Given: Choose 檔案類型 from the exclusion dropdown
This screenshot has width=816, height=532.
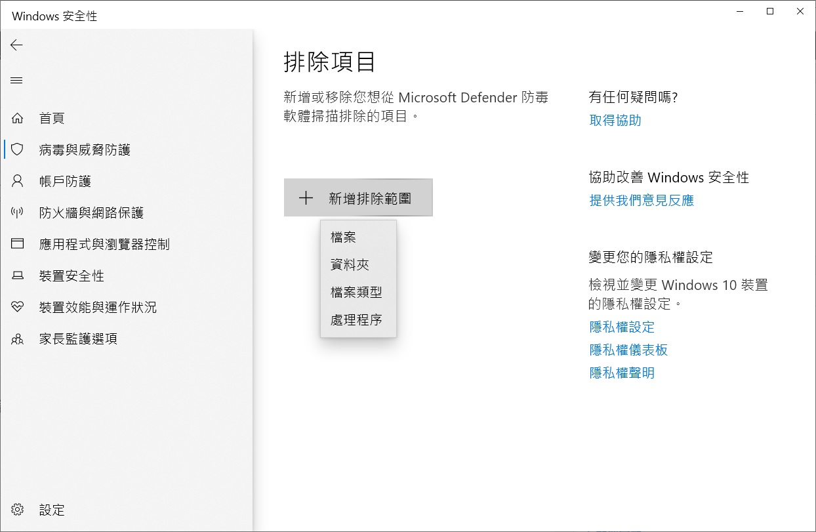Looking at the screenshot, I should tap(358, 293).
